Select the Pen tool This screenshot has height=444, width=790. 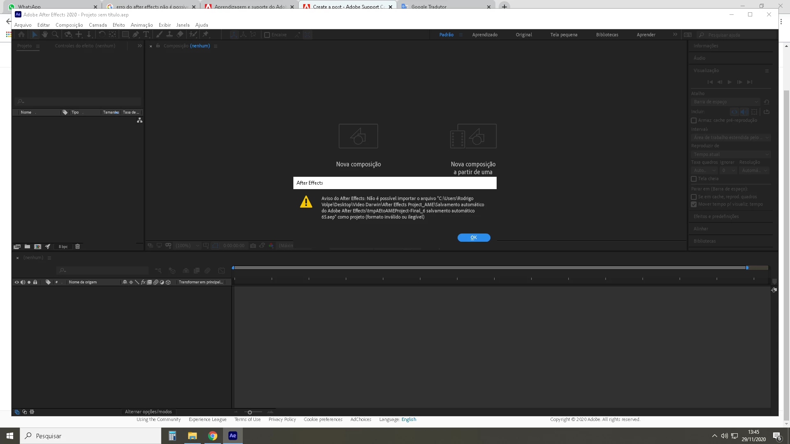[x=136, y=35]
